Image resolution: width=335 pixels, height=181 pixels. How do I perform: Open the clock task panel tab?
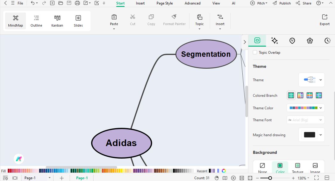(327, 41)
